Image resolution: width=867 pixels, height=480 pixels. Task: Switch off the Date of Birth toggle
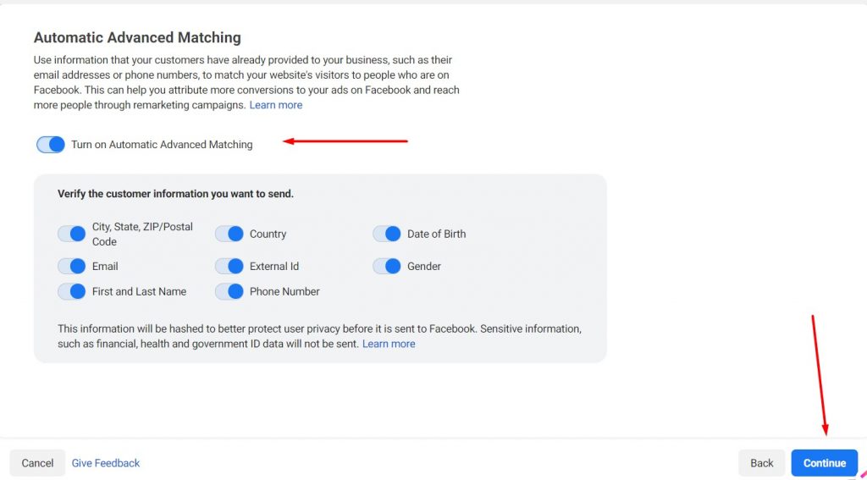[x=387, y=234]
